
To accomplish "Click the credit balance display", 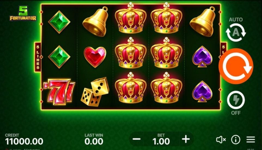I will pyautogui.click(x=24, y=139).
